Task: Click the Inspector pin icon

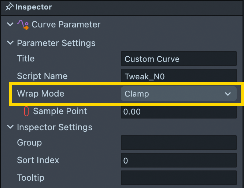Action: tap(10, 7)
